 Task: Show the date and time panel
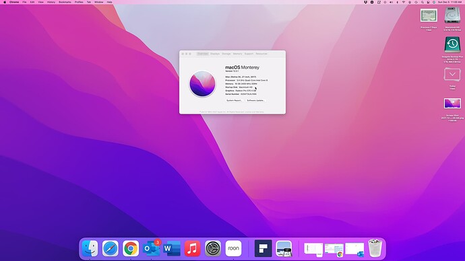[449, 2]
